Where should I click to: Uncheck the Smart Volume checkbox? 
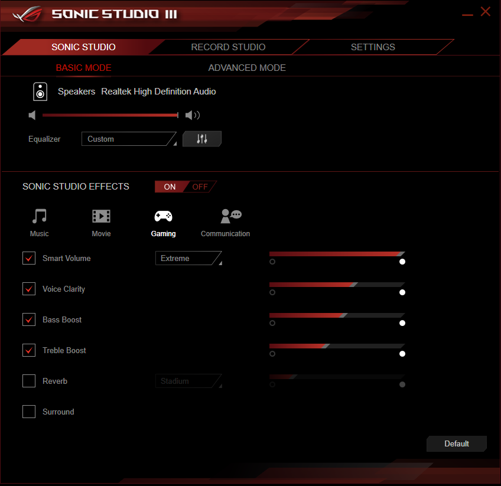click(29, 258)
